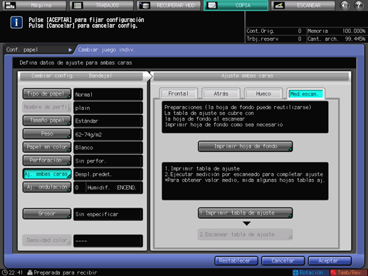368x276 pixels.
Task: Click the clock icon in status bar
Action: (4, 272)
